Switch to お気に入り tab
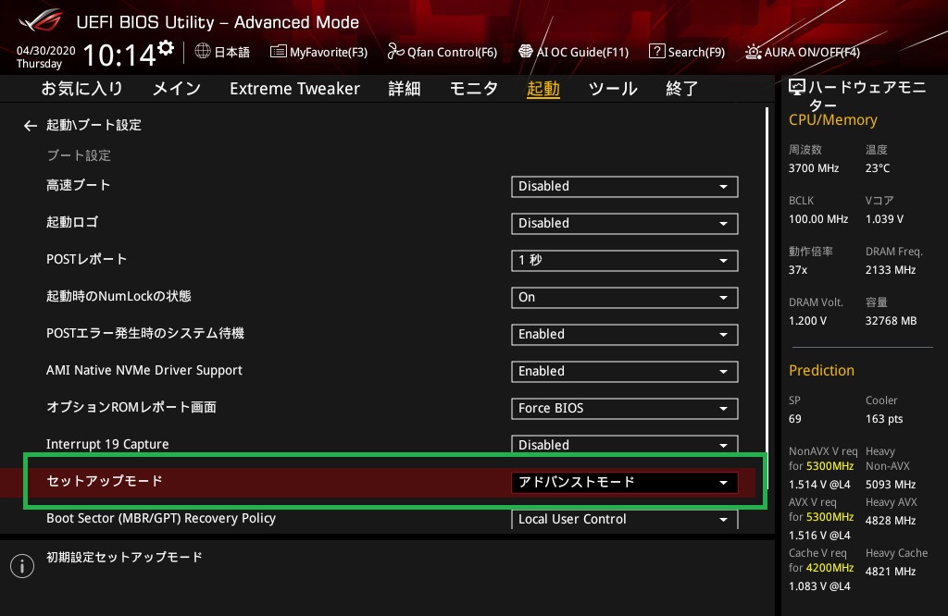948x616 pixels. pos(81,89)
